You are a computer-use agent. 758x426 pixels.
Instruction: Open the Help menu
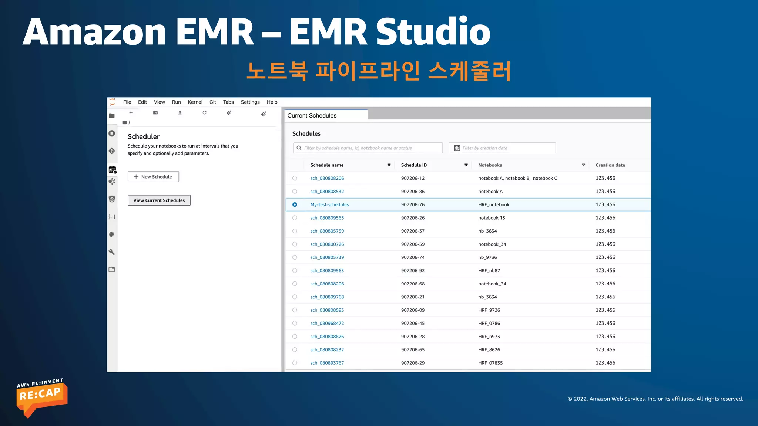(x=272, y=102)
